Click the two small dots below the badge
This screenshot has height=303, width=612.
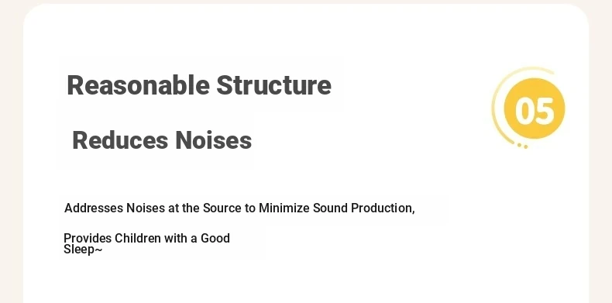[x=523, y=146]
